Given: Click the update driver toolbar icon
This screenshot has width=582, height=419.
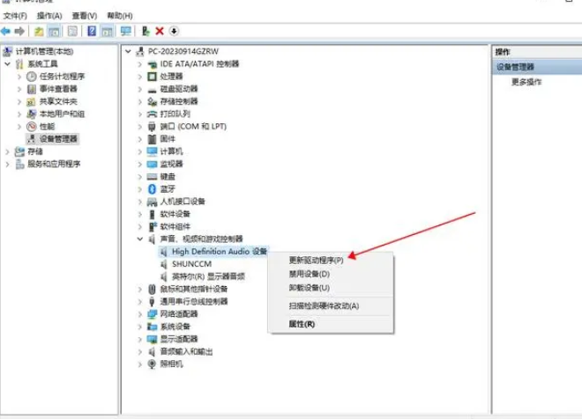Looking at the screenshot, I should point(145,31).
